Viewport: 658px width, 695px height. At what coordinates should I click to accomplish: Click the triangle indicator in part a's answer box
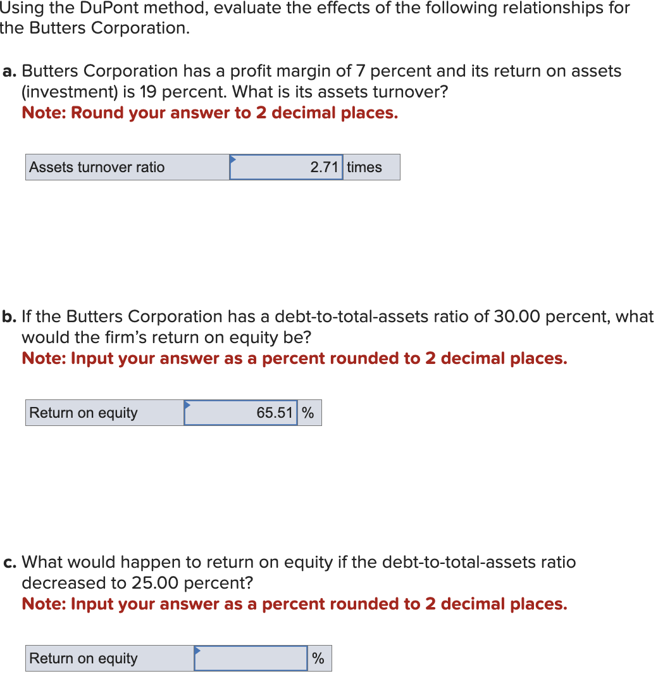[x=235, y=160]
